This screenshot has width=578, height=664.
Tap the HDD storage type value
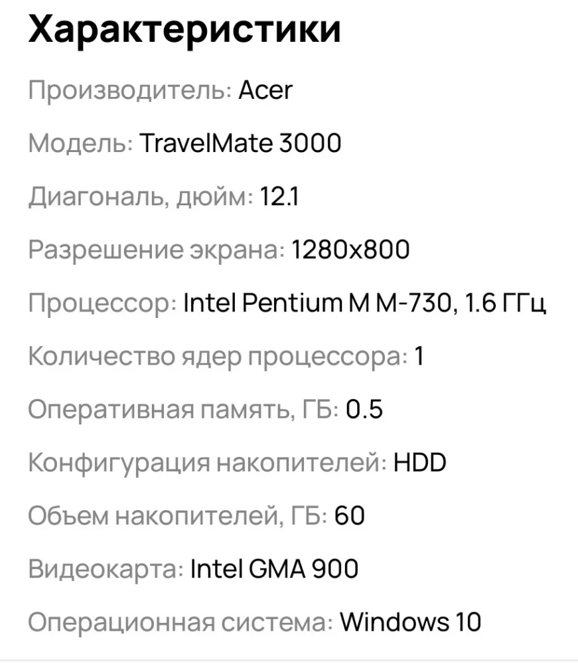[x=419, y=463]
